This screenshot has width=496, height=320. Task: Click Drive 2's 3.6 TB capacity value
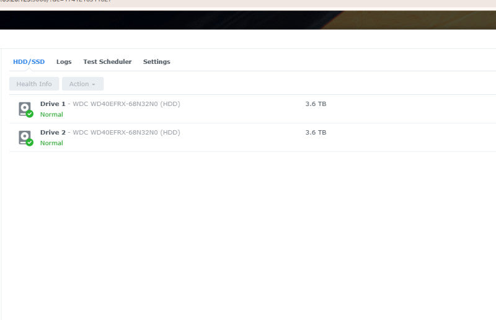(x=316, y=132)
